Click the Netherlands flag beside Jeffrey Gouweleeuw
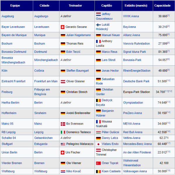This screenshot has height=175, width=175. [98, 14]
